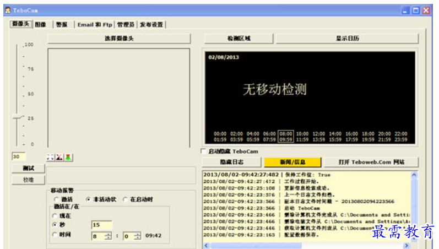Select the 04:00-05:59 timeline slot

click(253, 137)
